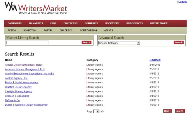Open Atchity Entertainment International listing

[x=29, y=74]
